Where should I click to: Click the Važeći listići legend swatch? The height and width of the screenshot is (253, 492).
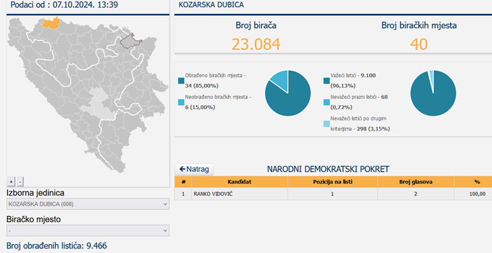click(x=327, y=81)
